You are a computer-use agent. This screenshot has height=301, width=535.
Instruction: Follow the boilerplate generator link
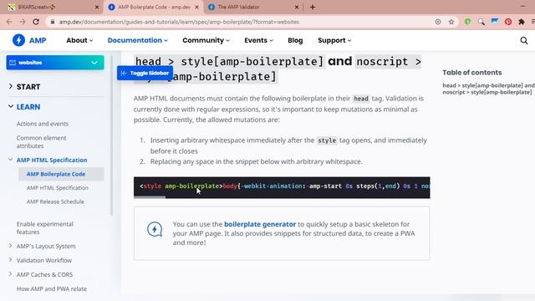[x=260, y=224]
